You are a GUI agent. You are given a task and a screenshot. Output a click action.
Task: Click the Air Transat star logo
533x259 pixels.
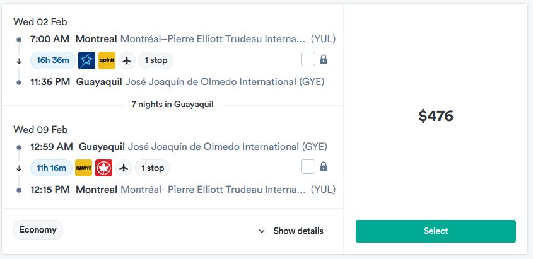86,60
